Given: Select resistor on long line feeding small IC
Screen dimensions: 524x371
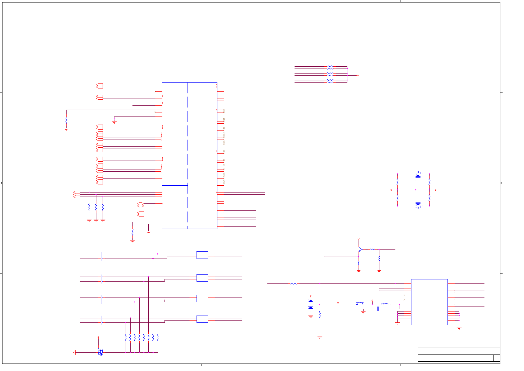Looking at the screenshot, I should click(294, 284).
